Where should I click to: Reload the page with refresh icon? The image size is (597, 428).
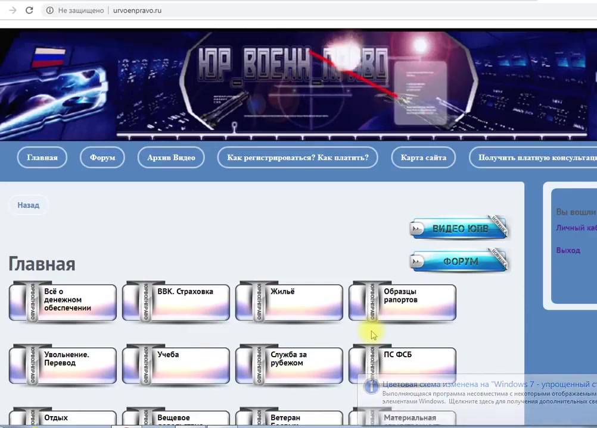[x=29, y=10]
